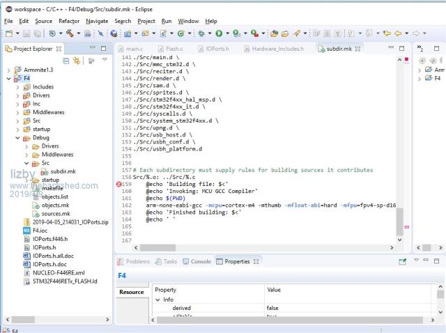Open the F4.ioc file

pos(39,230)
